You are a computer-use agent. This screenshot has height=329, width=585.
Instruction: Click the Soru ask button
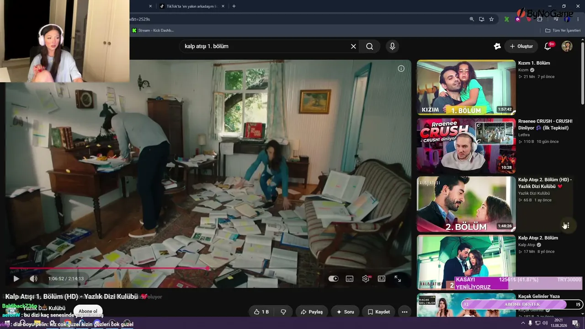pos(345,312)
